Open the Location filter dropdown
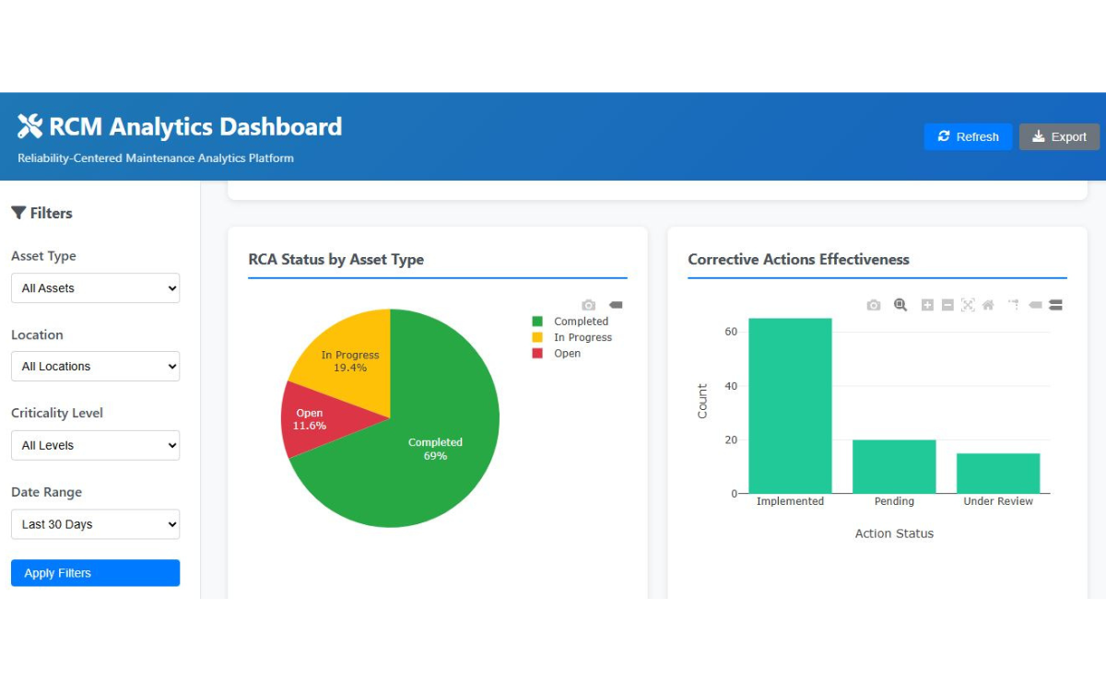Image resolution: width=1106 pixels, height=691 pixels. [x=95, y=366]
